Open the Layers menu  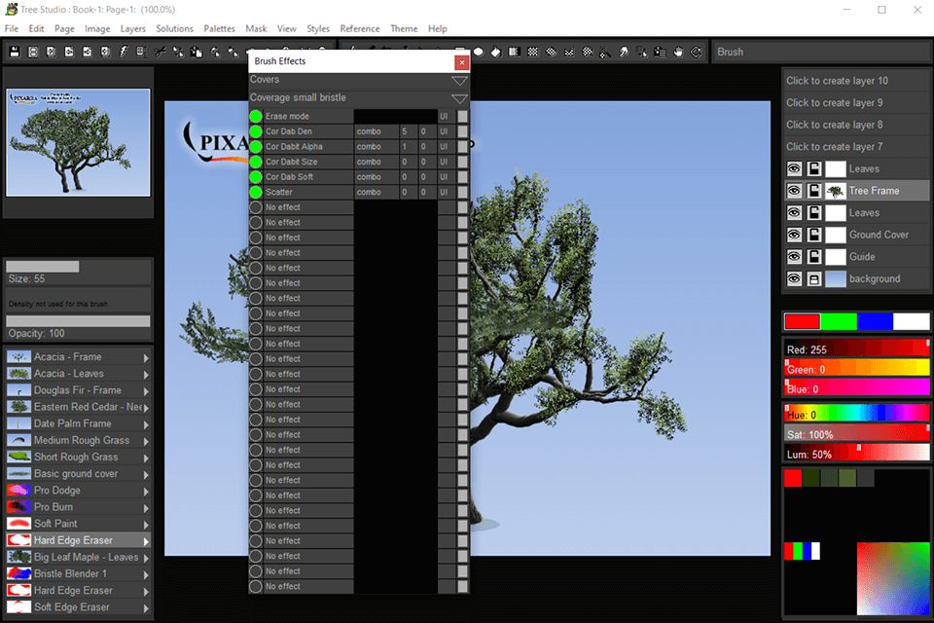point(132,28)
